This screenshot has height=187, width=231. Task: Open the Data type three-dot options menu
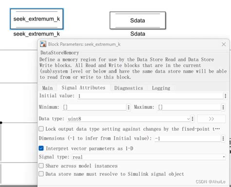pos(192,119)
